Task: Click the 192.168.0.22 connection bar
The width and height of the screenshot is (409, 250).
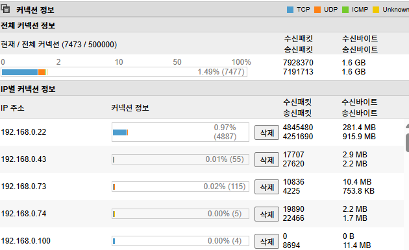Action: pyautogui.click(x=180, y=132)
